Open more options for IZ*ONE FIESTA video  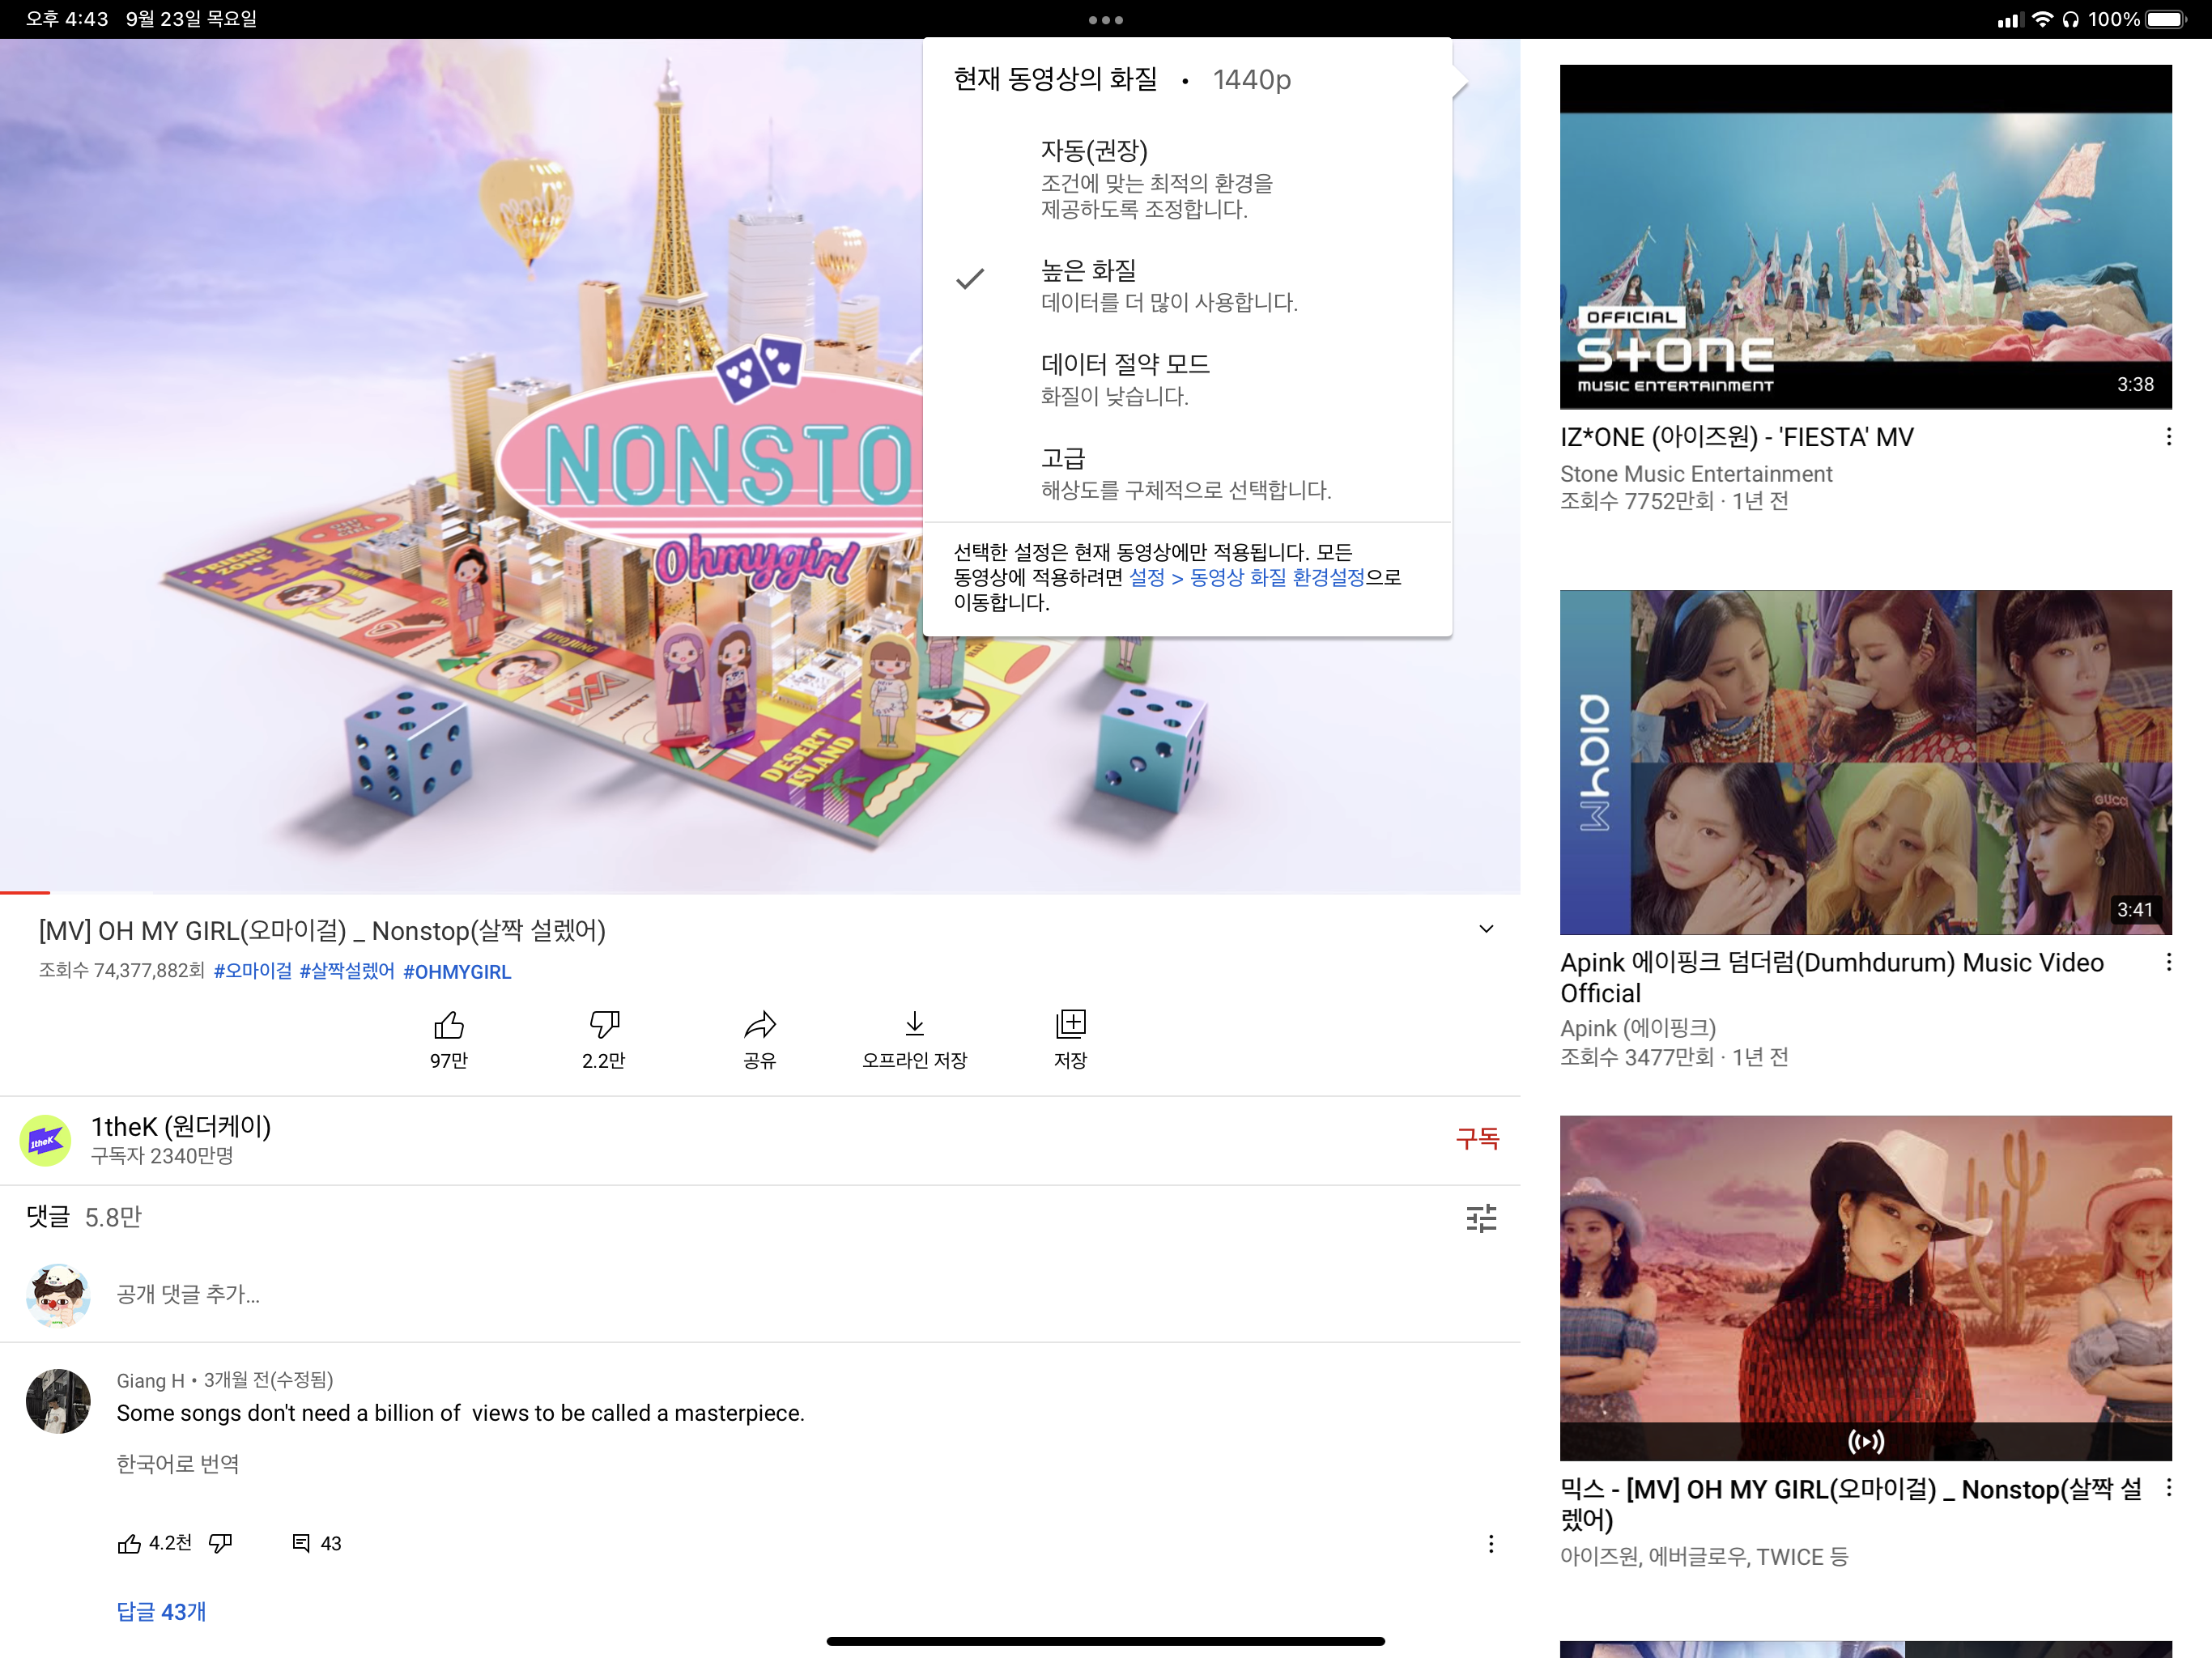coord(2168,437)
